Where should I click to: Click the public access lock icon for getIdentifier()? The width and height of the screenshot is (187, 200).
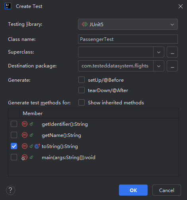coord(31,124)
